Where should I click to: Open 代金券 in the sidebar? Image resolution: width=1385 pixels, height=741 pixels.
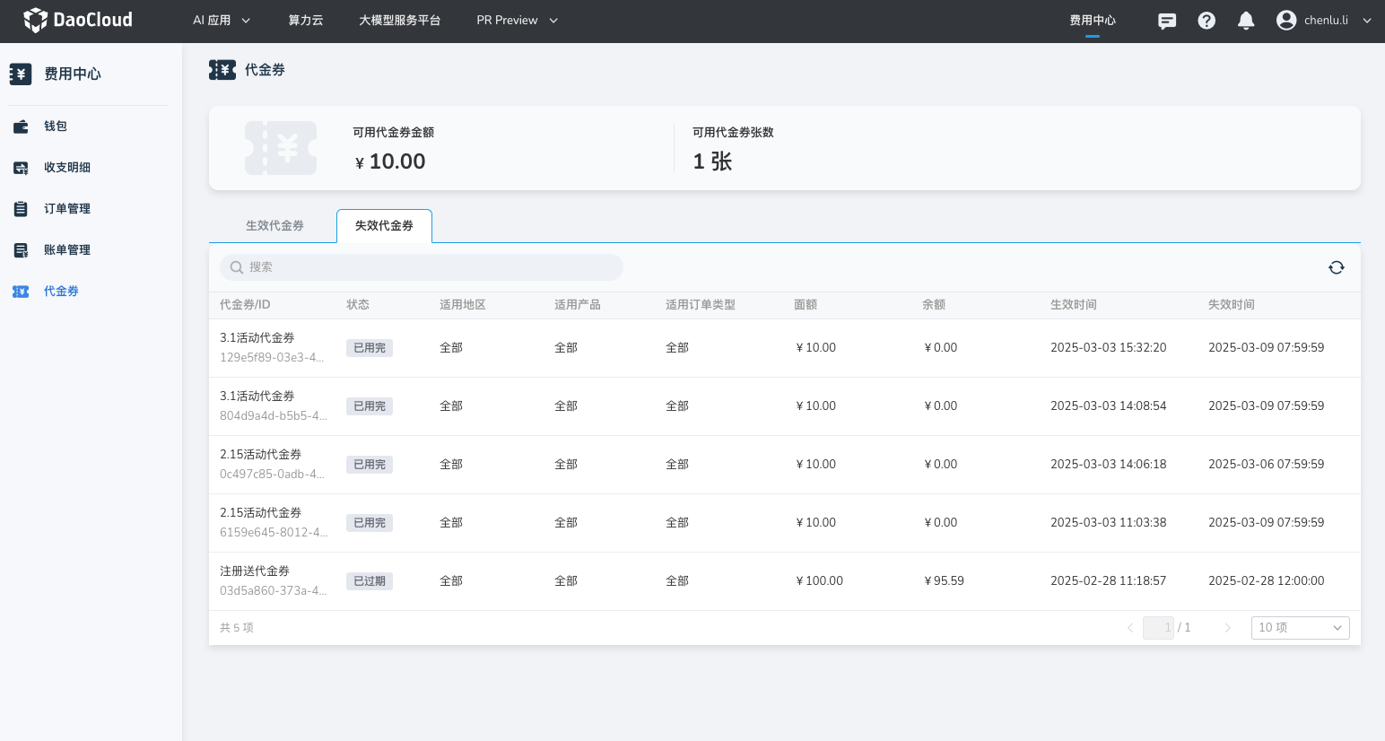click(x=61, y=292)
